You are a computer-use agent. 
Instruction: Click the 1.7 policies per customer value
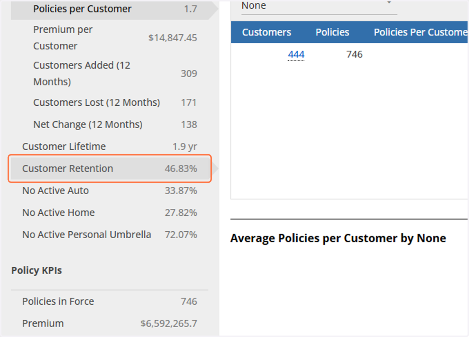click(x=191, y=9)
